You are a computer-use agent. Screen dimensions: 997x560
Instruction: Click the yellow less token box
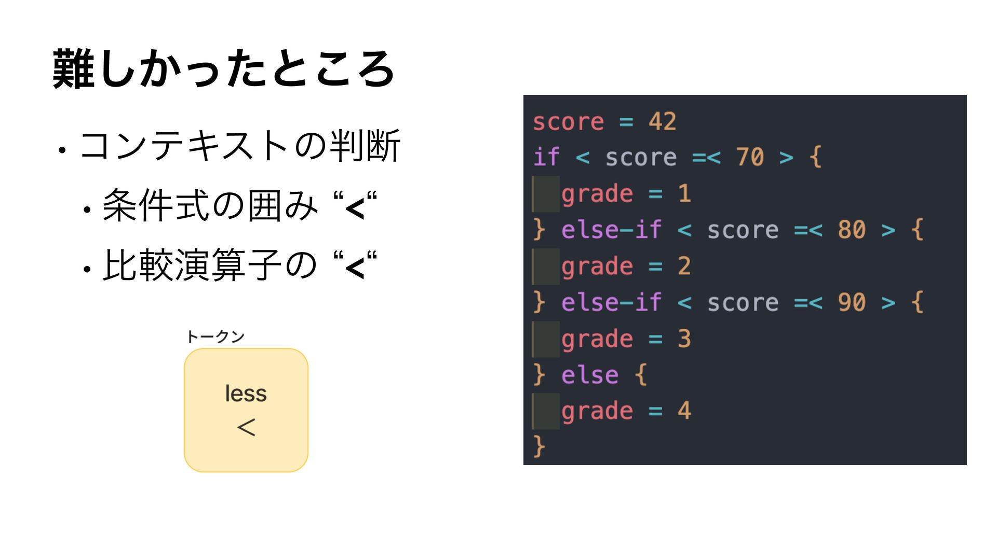(x=246, y=410)
